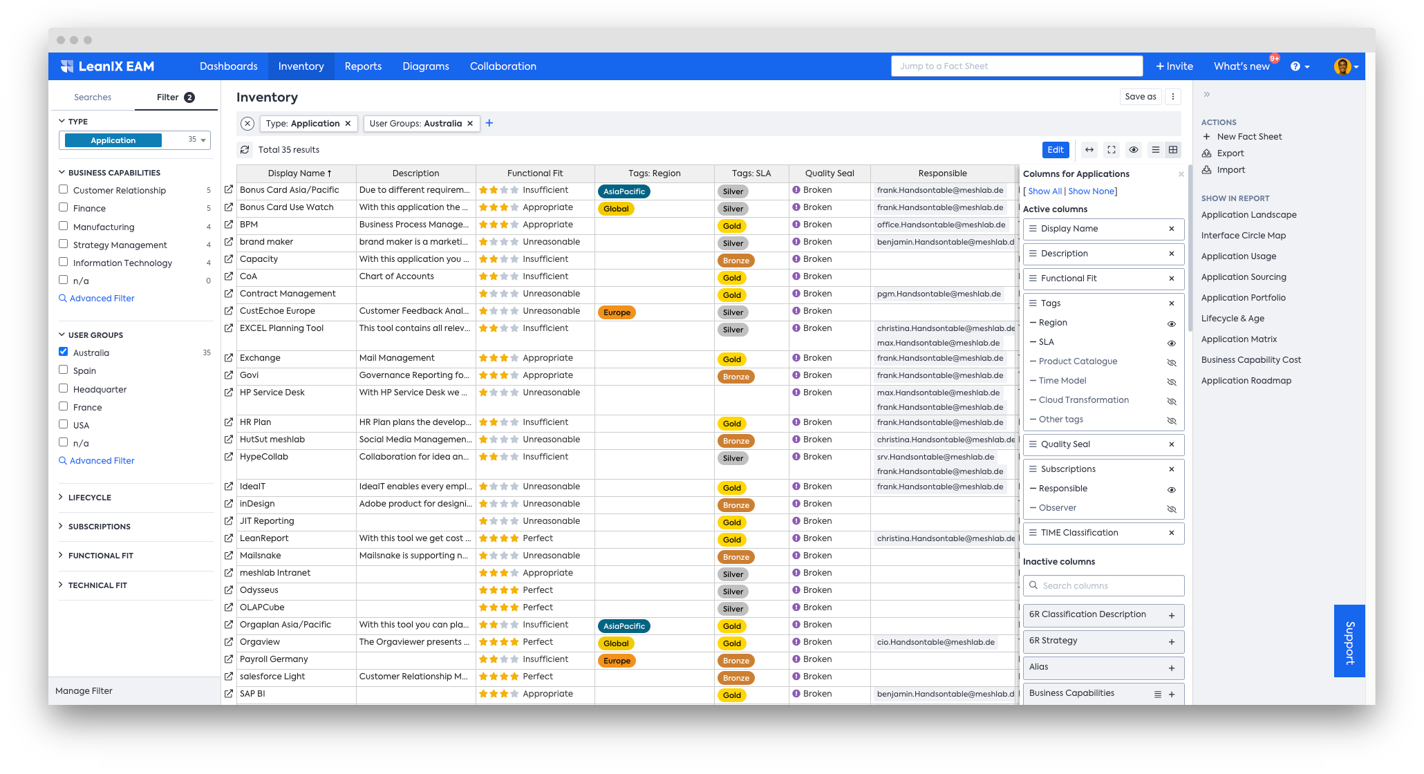Click the Edit button to modify columns
The image size is (1424, 774).
1055,151
